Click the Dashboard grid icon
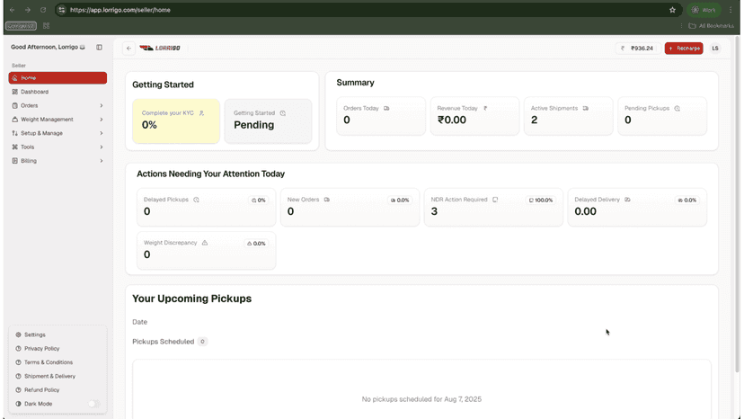This screenshot has width=744, height=419. click(x=14, y=92)
